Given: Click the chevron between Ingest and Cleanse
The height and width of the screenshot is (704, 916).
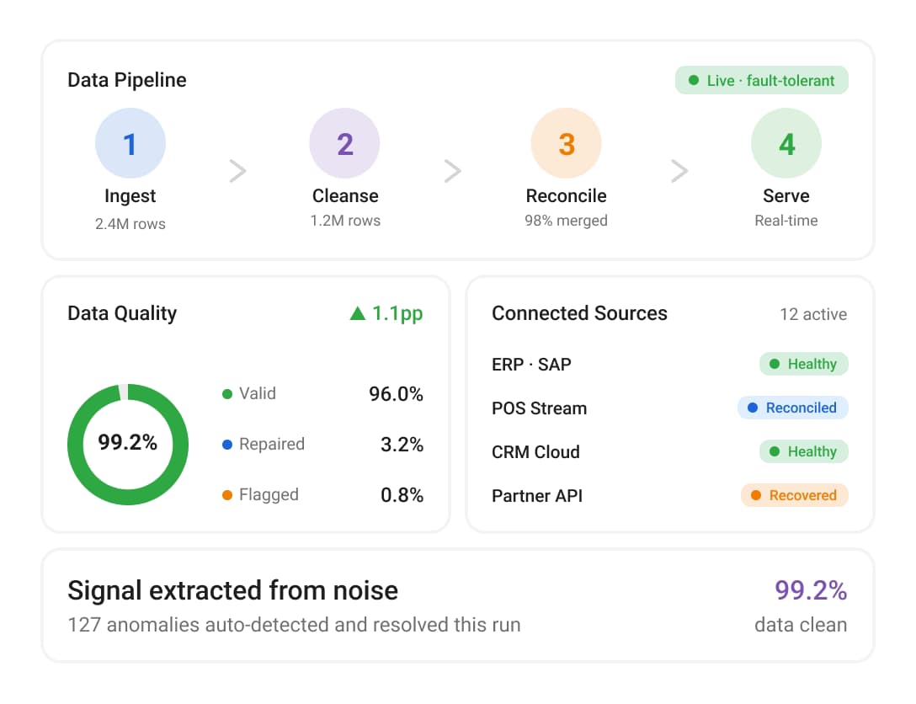Looking at the screenshot, I should pos(237,171).
